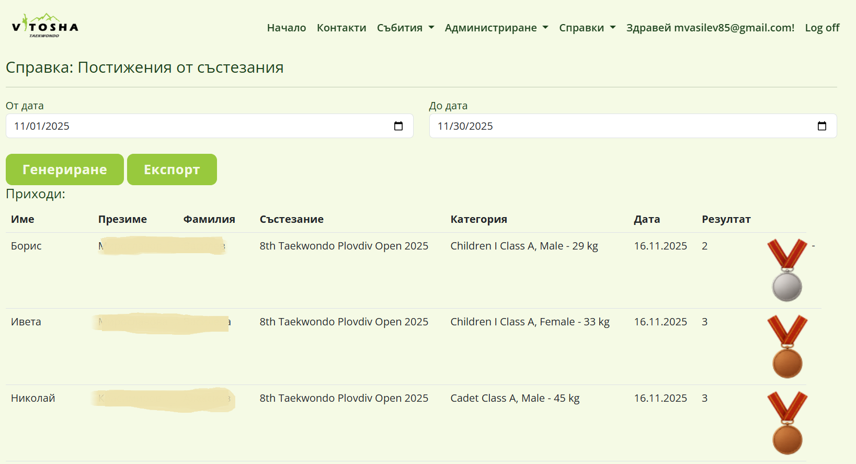Expand the Събития dropdown menu

coord(405,28)
